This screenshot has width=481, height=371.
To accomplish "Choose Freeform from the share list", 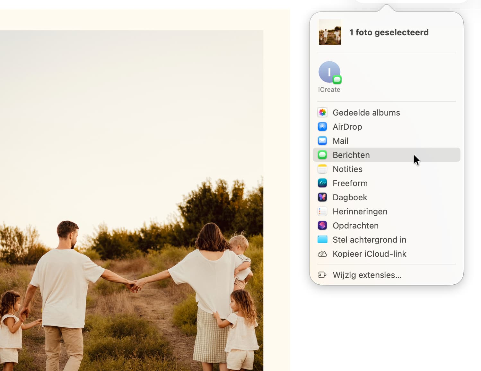I will coord(387,183).
